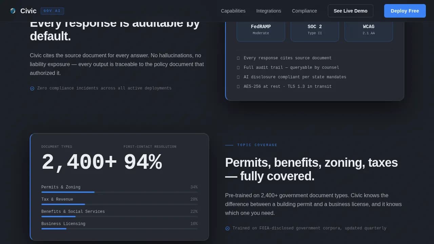Click the 22% value
Image resolution: width=434 pixels, height=244 pixels.
(194, 211)
